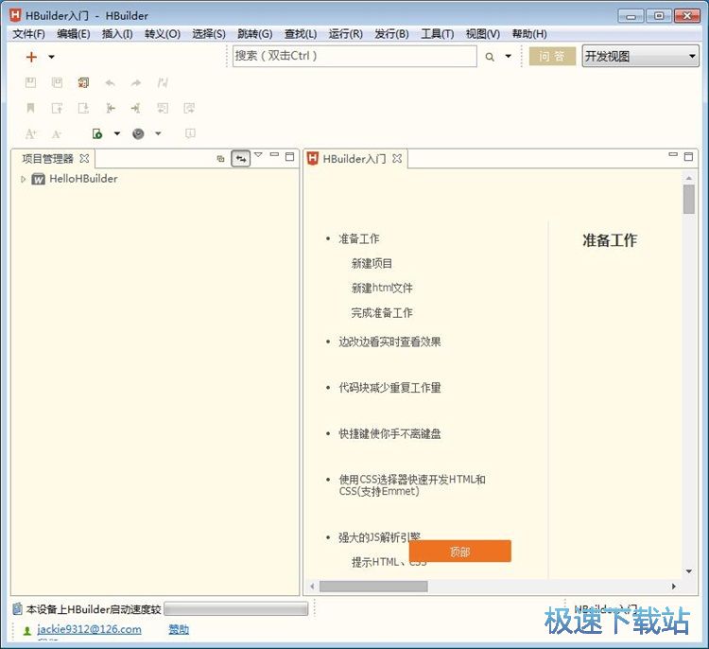Click the increase font size A+ icon

pos(31,134)
